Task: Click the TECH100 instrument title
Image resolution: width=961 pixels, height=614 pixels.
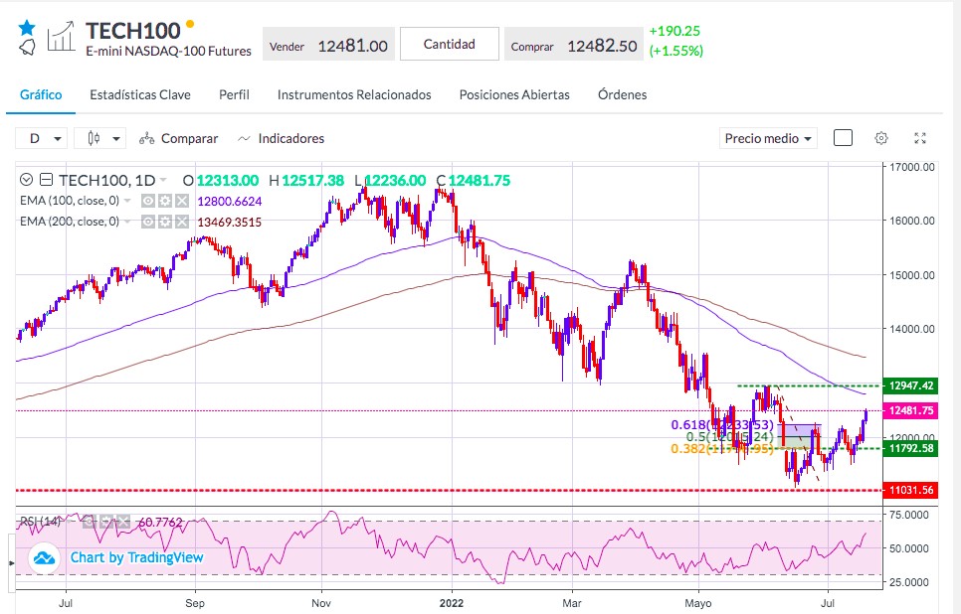Action: pos(133,31)
